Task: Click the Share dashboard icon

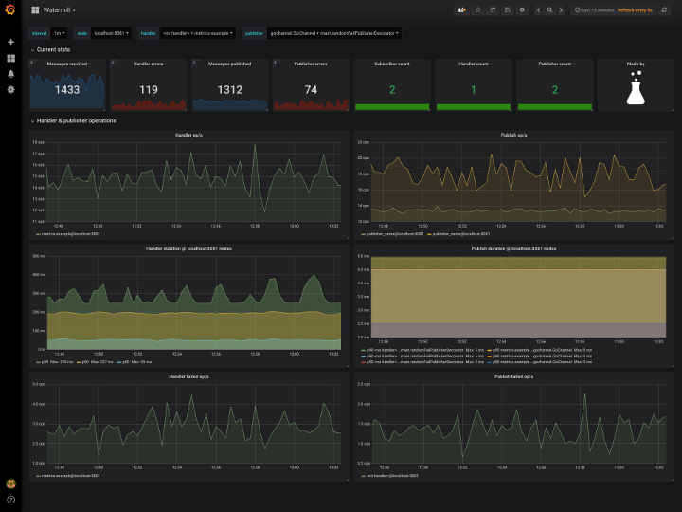Action: point(493,9)
